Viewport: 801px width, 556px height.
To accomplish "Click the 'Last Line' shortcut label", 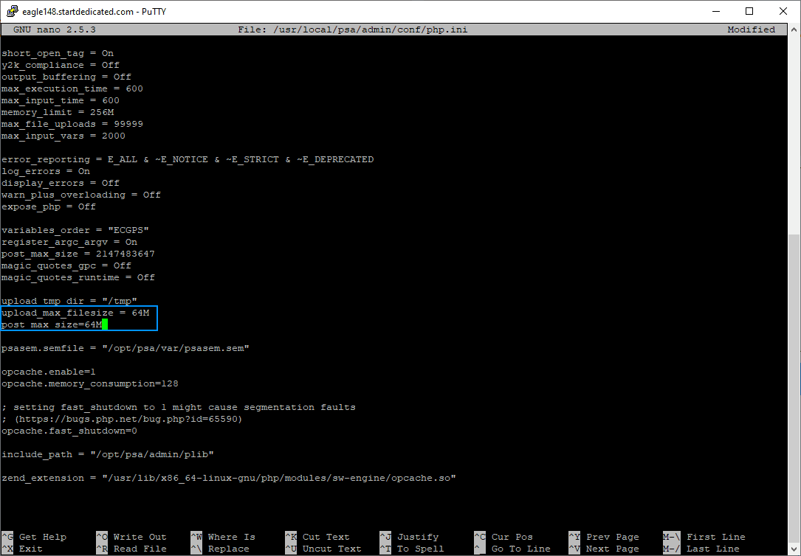I will click(712, 549).
